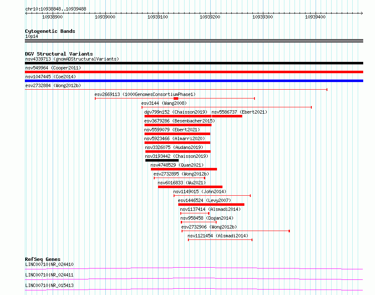Open the dgv799n152 (Chaisson2019) label

(176, 112)
